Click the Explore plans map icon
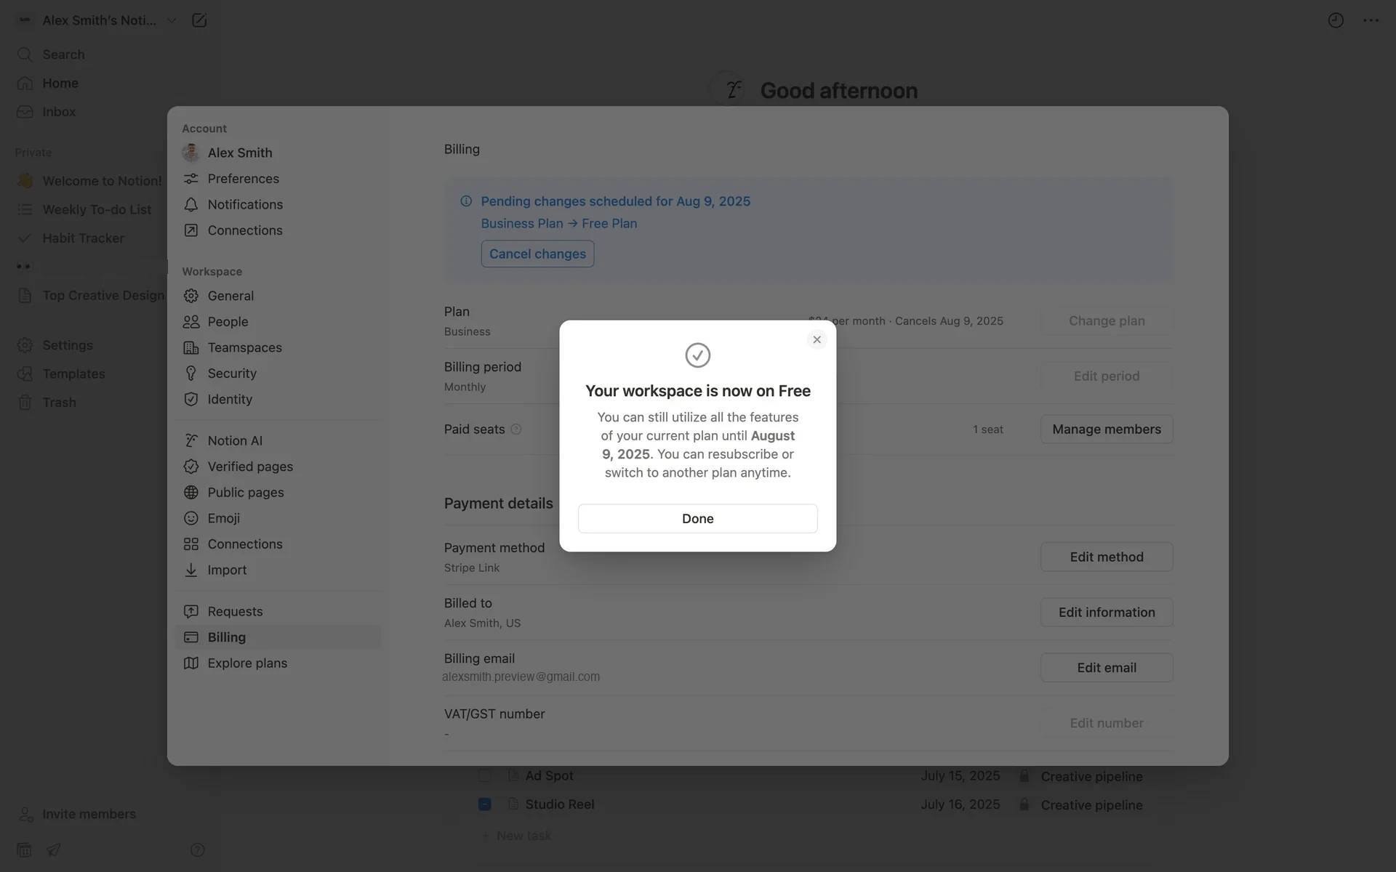Viewport: 1396px width, 872px height. point(190,663)
